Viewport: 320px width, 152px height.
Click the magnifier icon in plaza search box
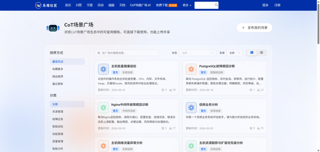click(x=99, y=53)
